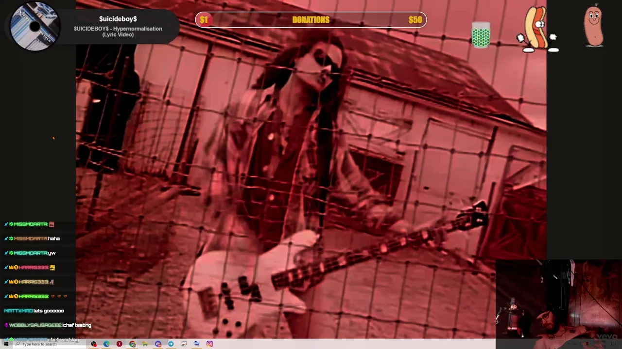Open the red circle 'T' taskbar app
622x349 pixels.
pyautogui.click(x=119, y=344)
